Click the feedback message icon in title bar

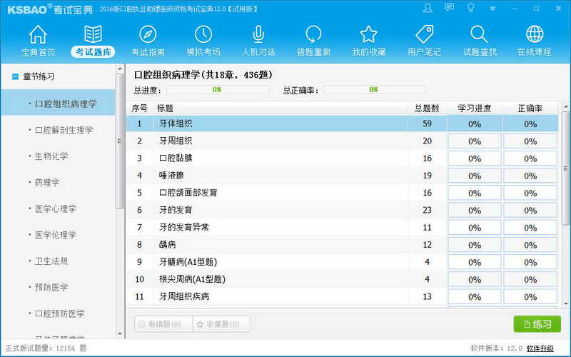449,8
